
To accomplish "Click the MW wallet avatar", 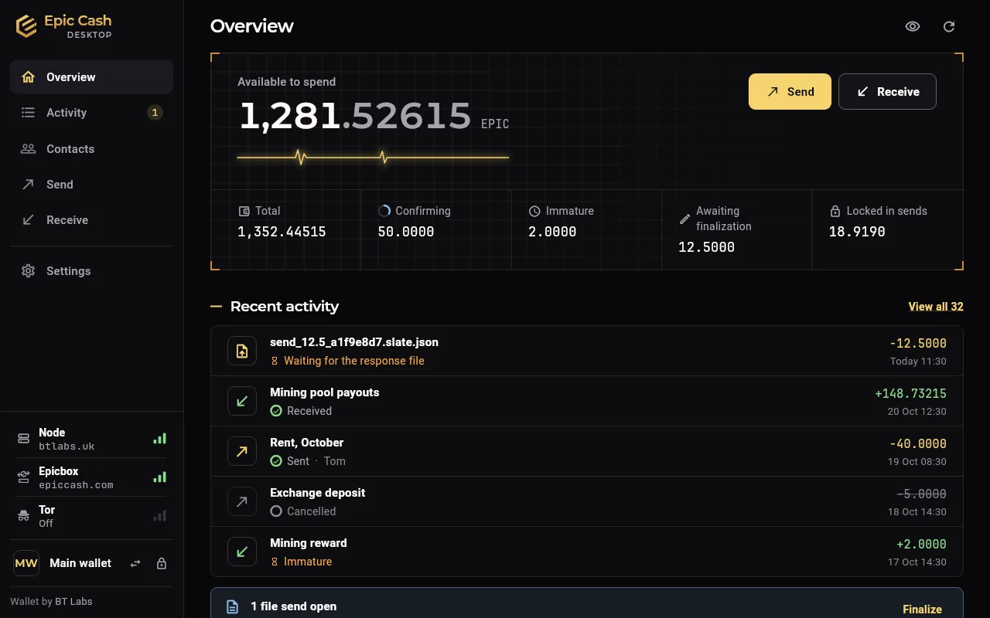I will click(26, 563).
